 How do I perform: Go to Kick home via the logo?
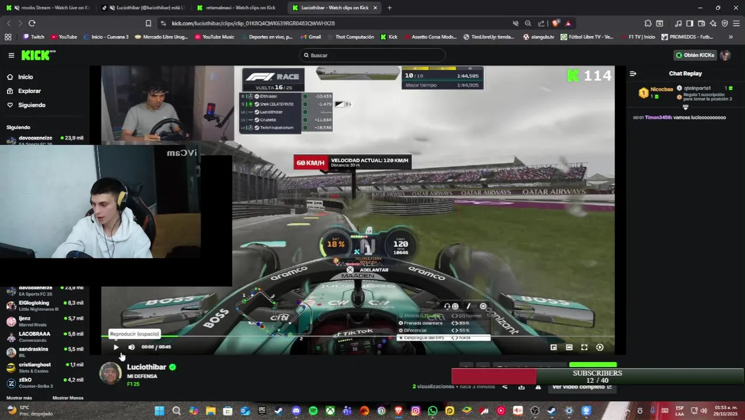point(38,55)
